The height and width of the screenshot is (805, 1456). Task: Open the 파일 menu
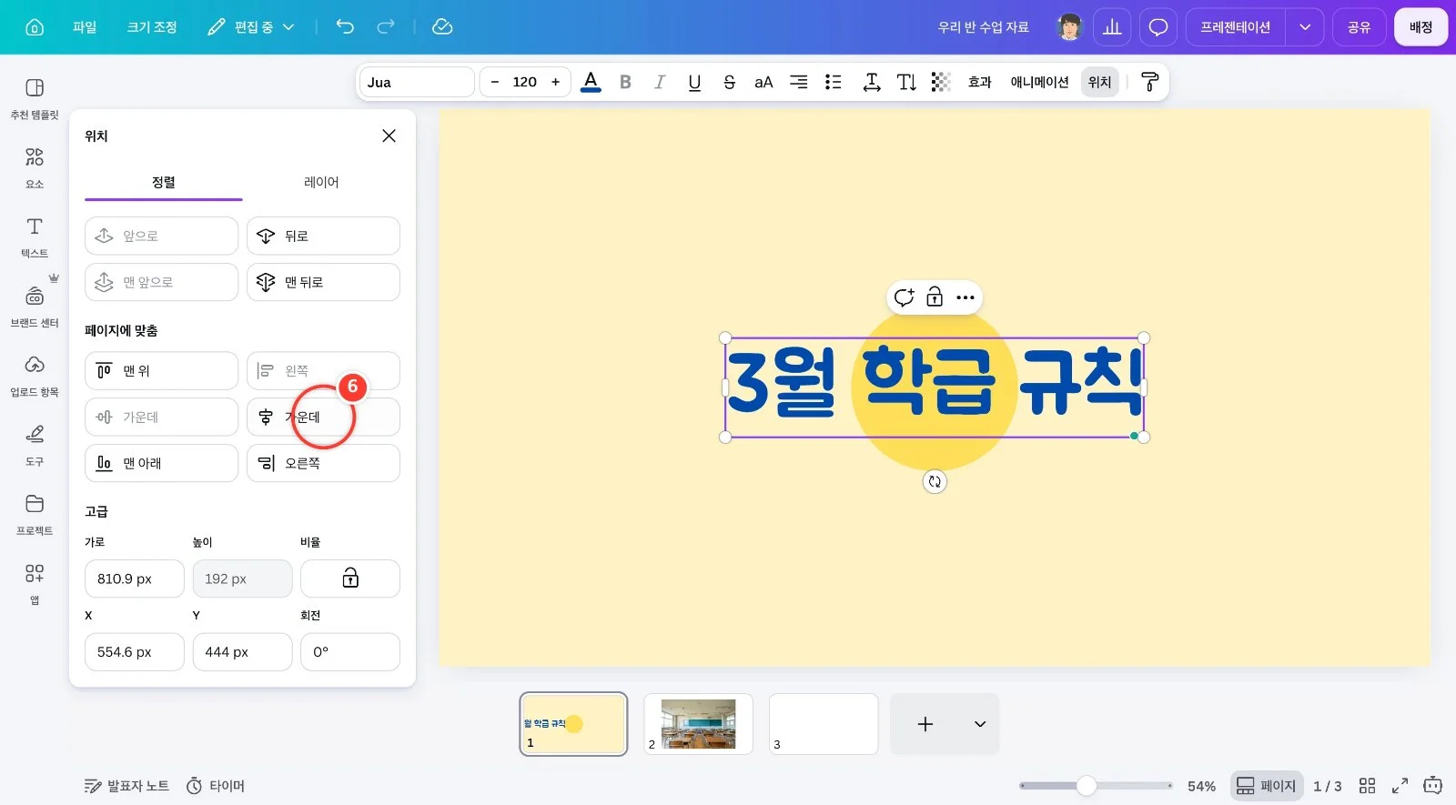pos(85,27)
